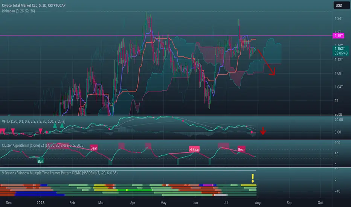
Task: Select the 9 Seasons Rainbow indicator legend
Action: tap(60, 173)
